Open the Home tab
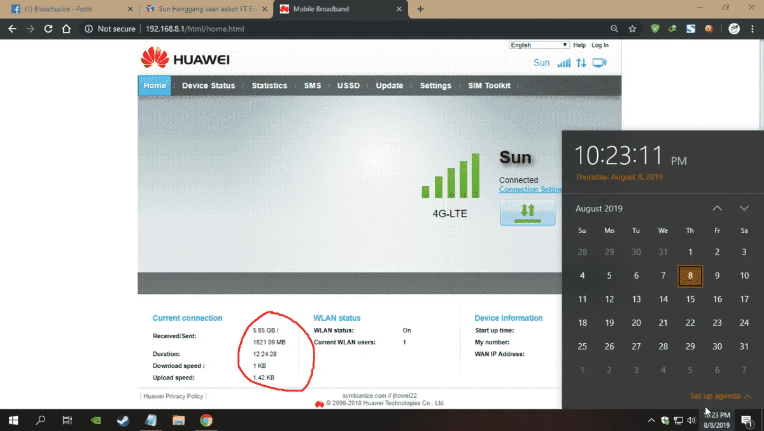The image size is (764, 431). coord(155,85)
